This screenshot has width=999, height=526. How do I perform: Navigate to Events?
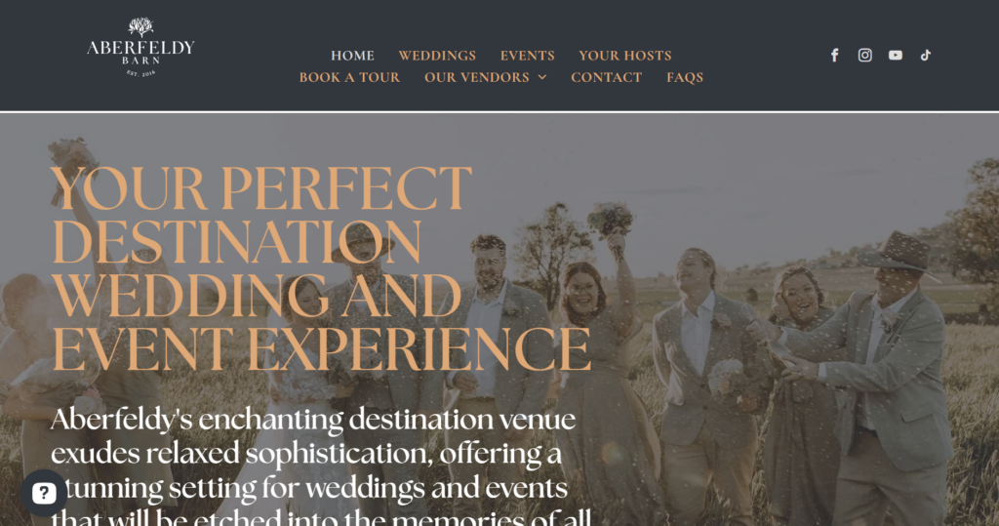tap(528, 56)
